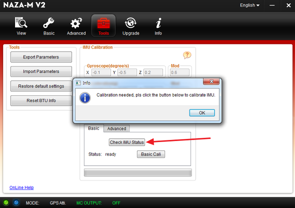Open the Upgrade globe section
The width and height of the screenshot is (295, 208).
click(x=131, y=26)
